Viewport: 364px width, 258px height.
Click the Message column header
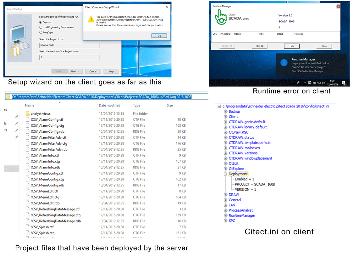[x=299, y=34]
